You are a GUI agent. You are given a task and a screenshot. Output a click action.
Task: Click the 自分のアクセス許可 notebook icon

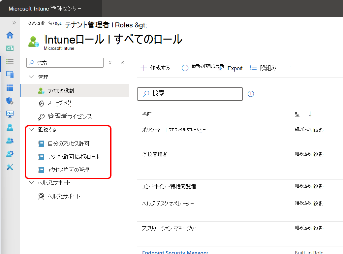pos(41,143)
